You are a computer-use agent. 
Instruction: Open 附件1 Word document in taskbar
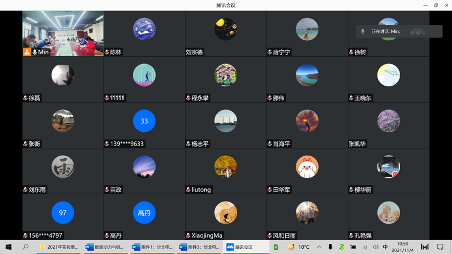point(152,247)
